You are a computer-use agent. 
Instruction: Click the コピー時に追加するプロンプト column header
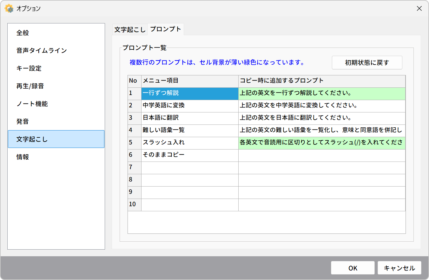(x=322, y=81)
